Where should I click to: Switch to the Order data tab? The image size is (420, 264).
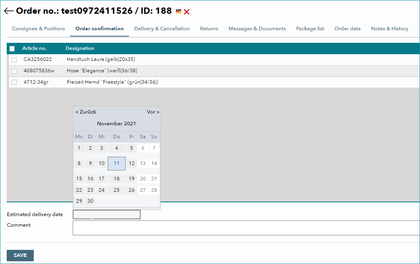coord(347,29)
